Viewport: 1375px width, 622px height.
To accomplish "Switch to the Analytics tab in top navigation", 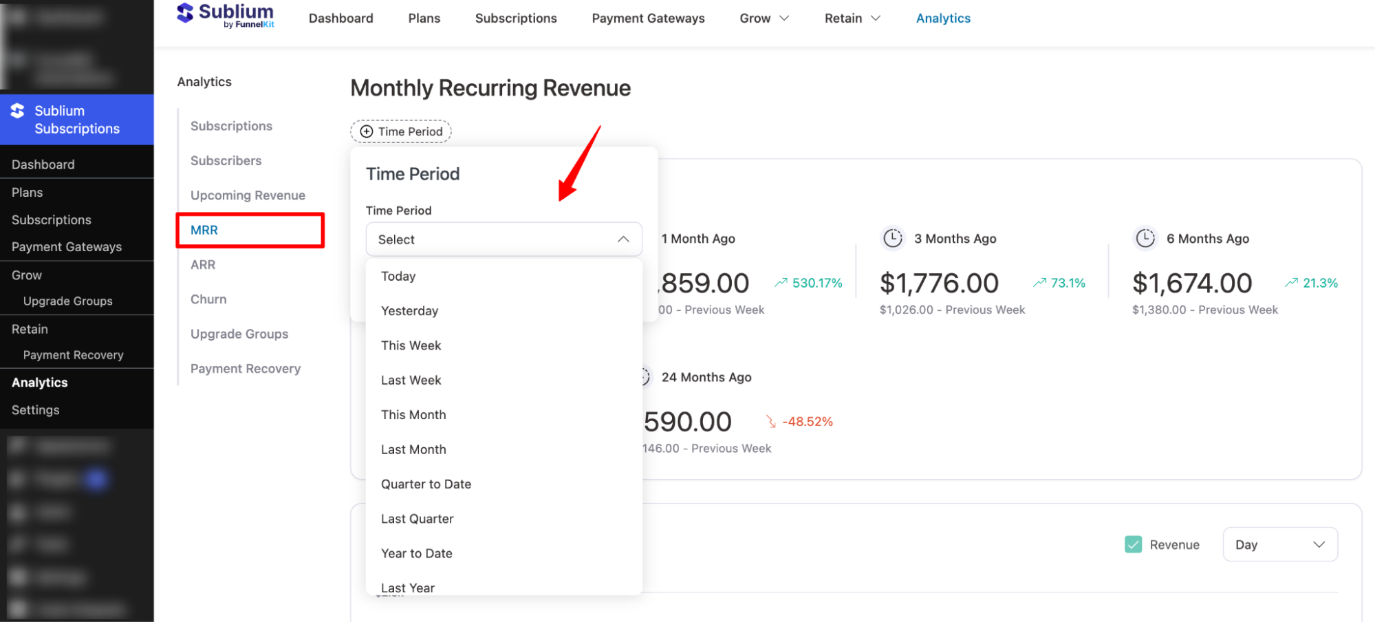I will [x=942, y=18].
